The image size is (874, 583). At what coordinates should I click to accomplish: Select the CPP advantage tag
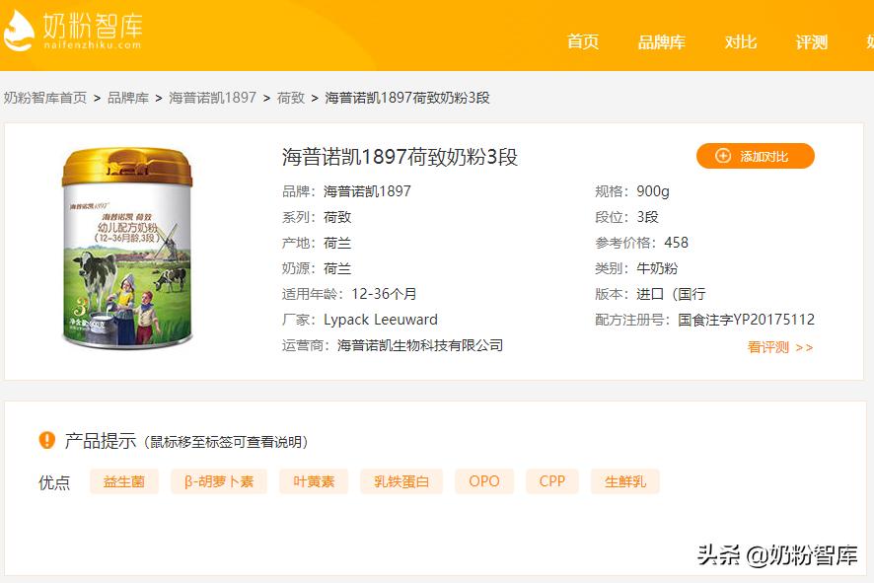click(x=551, y=481)
